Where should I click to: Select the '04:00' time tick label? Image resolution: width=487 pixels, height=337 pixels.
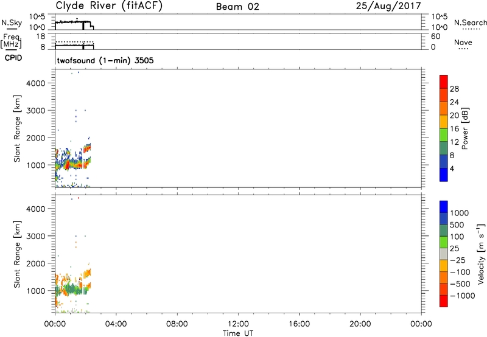click(116, 324)
